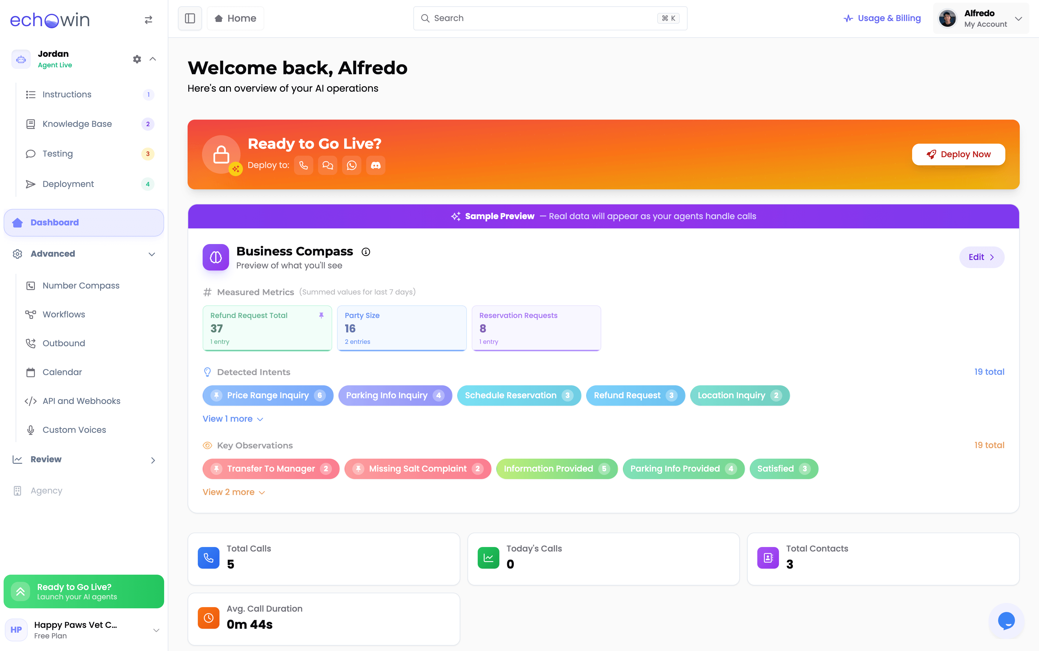
Task: Click the Discord deploy icon
Action: click(376, 165)
